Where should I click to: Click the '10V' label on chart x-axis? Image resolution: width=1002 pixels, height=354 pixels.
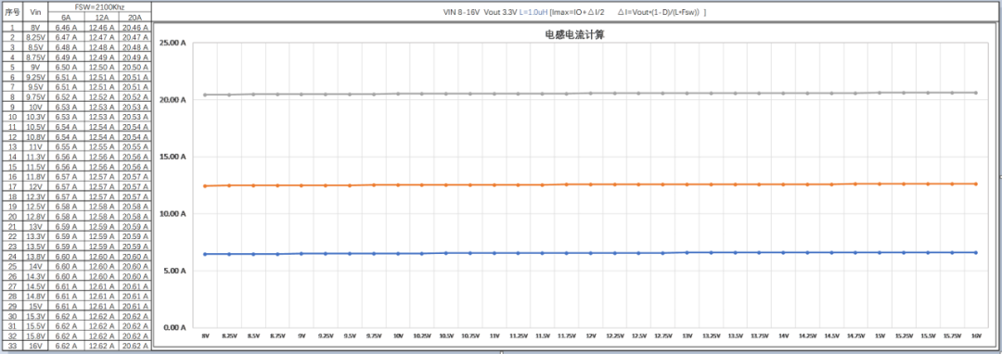pyautogui.click(x=397, y=335)
